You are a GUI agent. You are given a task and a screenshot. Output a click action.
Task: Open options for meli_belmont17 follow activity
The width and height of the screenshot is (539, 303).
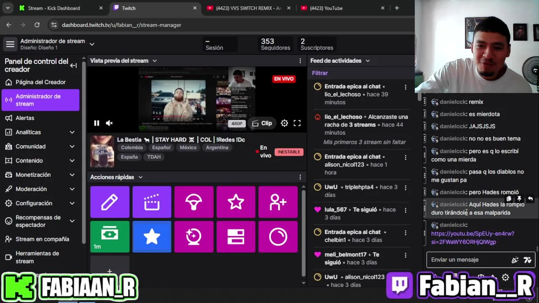click(406, 255)
